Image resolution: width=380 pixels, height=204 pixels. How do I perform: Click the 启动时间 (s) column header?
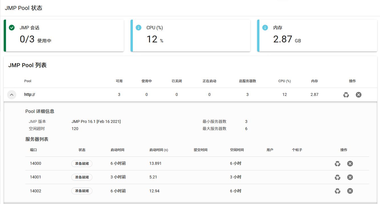[x=158, y=150]
